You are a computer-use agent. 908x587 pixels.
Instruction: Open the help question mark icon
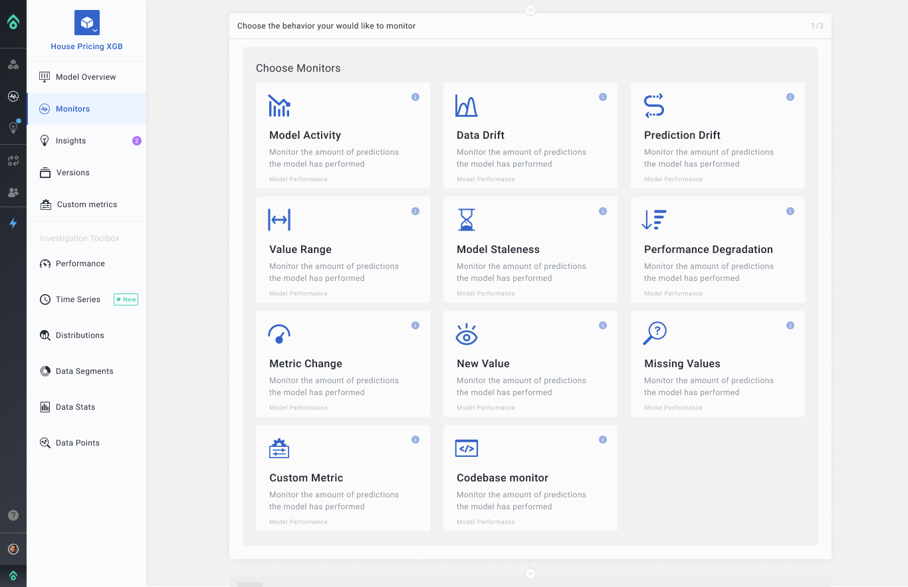13,515
